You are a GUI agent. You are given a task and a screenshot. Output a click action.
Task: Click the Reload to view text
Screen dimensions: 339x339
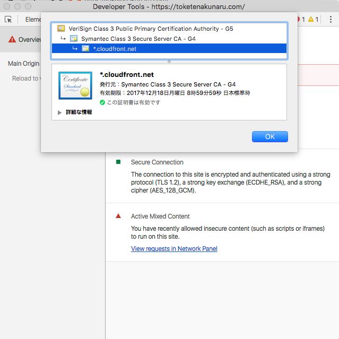click(27, 79)
